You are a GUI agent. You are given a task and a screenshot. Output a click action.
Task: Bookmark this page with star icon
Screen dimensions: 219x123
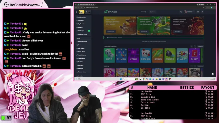pos(204,8)
